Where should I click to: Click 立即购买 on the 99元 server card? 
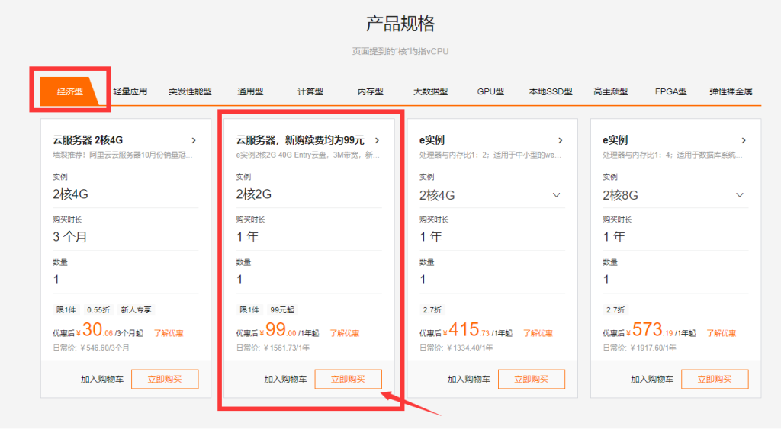(348, 379)
